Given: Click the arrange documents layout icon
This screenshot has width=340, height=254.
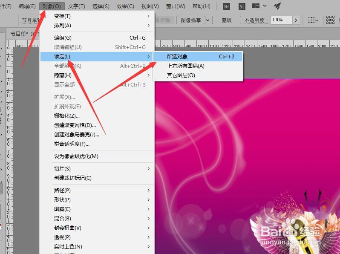Looking at the screenshot, I should [256, 6].
